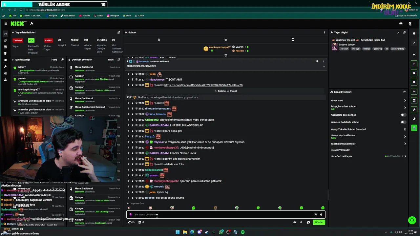
Task: Click the info icon in right toolbar
Action: 414,33
